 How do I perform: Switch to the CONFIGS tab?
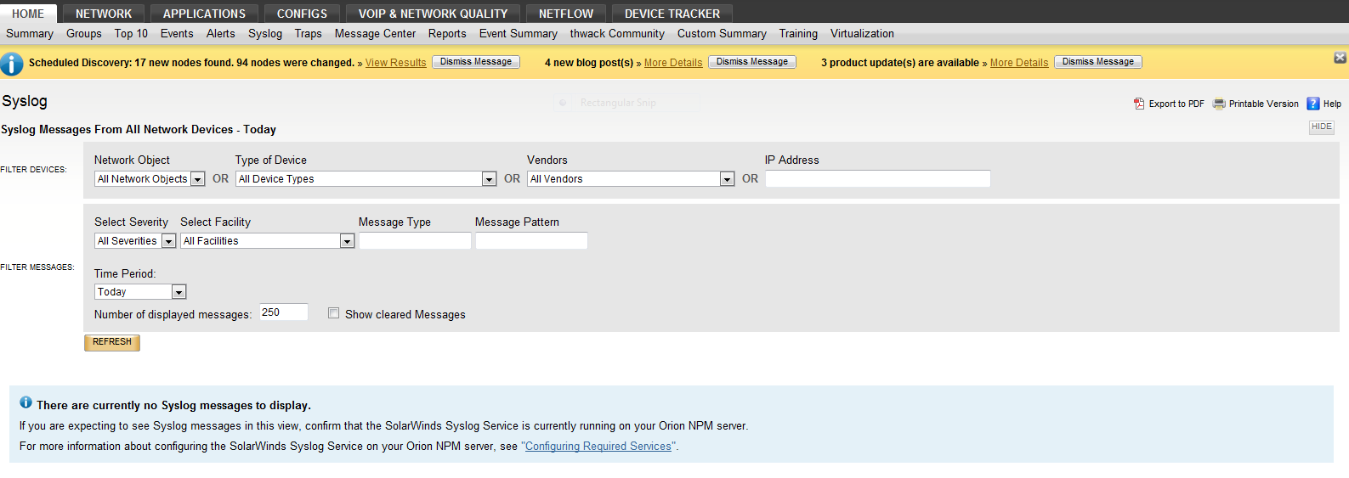click(x=302, y=14)
